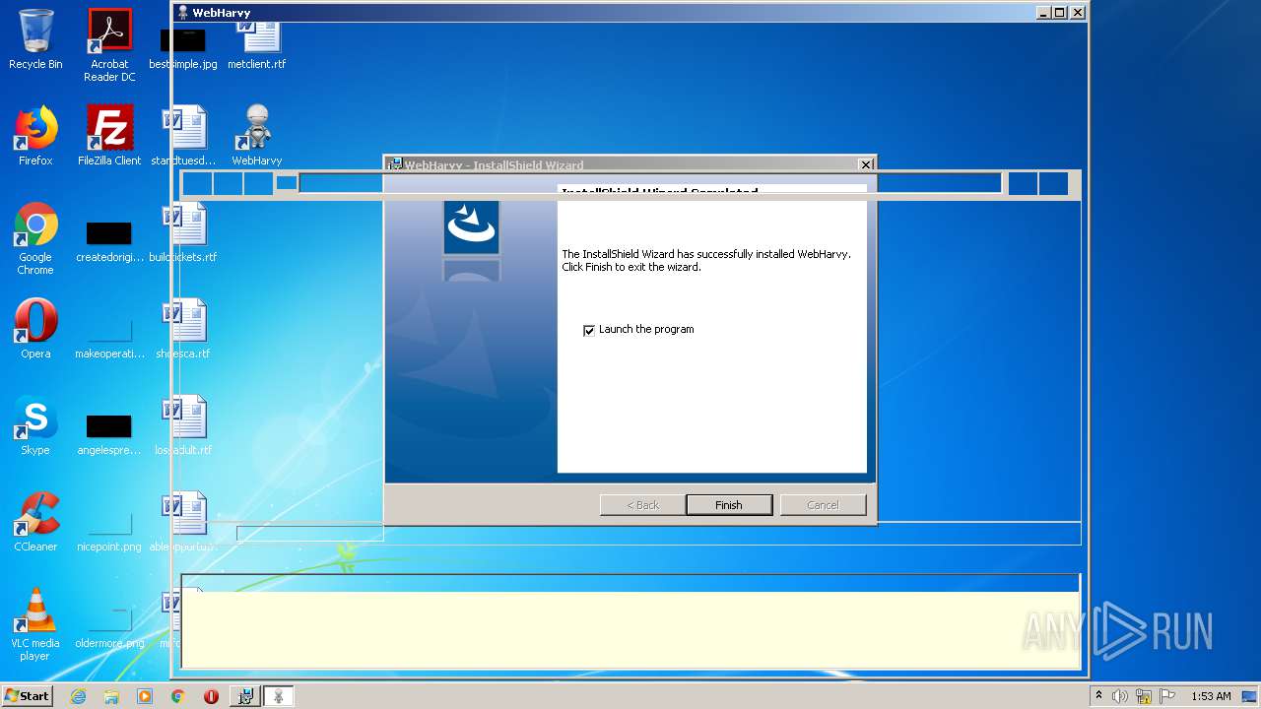The height and width of the screenshot is (709, 1261).
Task: Select the Google Chrome desktop shortcut
Action: click(35, 238)
